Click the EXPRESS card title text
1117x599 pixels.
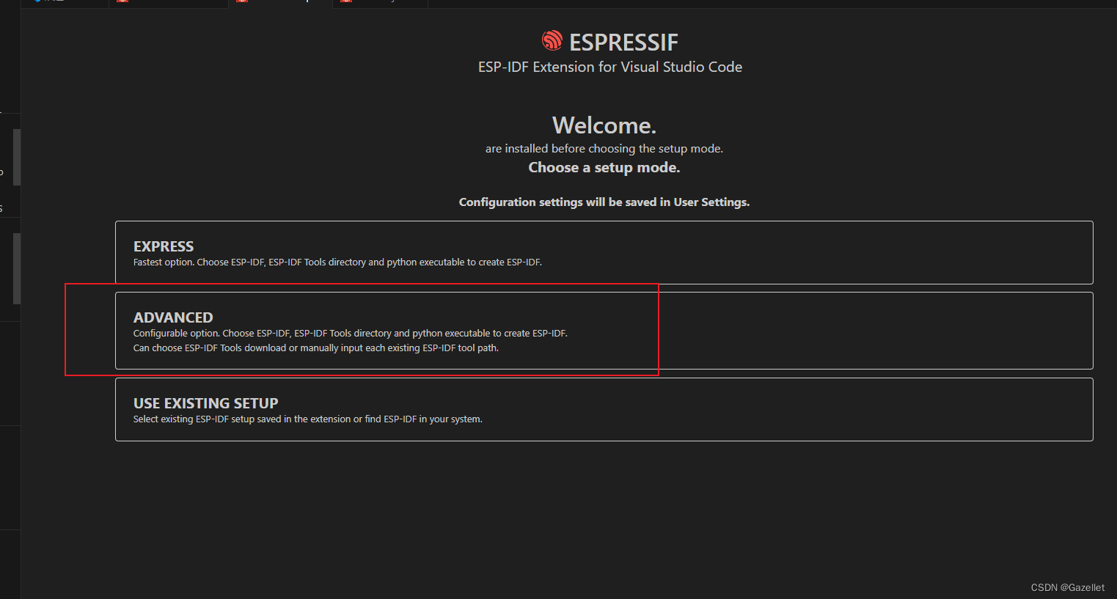pos(163,246)
